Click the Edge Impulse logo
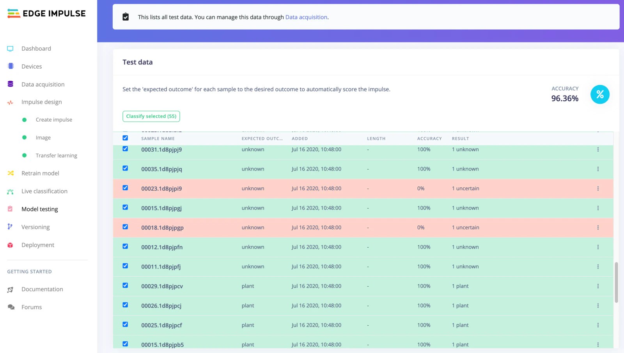 [46, 13]
